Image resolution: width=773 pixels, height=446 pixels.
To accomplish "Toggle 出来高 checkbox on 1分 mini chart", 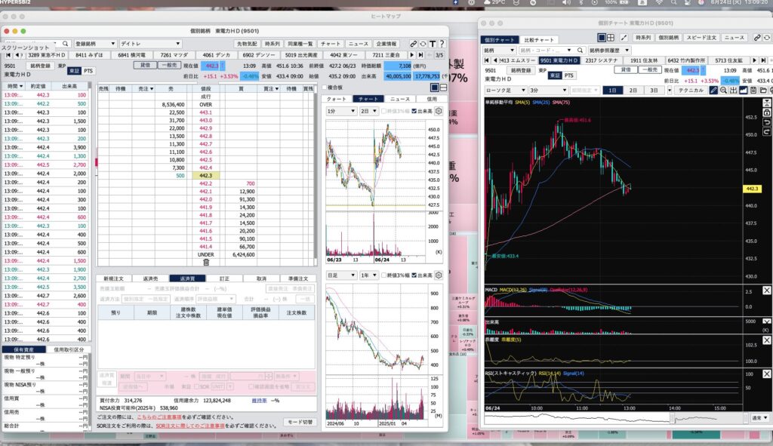I will (414, 111).
